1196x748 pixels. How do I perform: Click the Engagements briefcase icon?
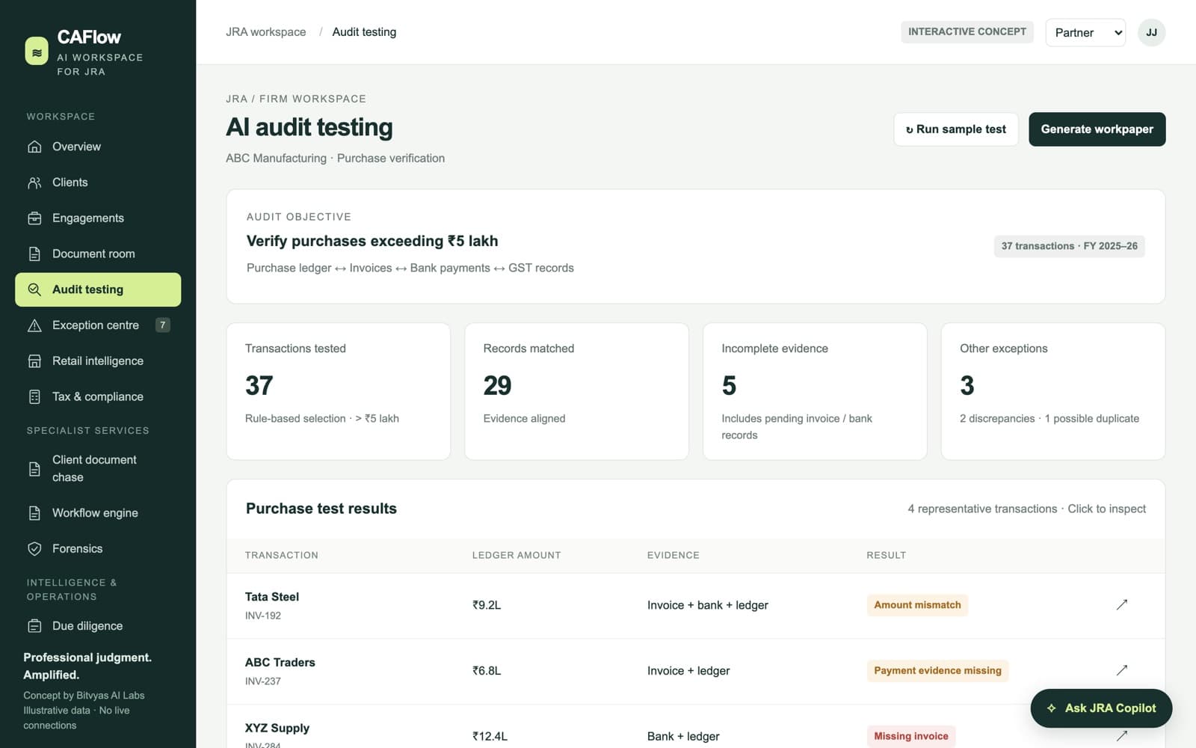click(x=34, y=218)
